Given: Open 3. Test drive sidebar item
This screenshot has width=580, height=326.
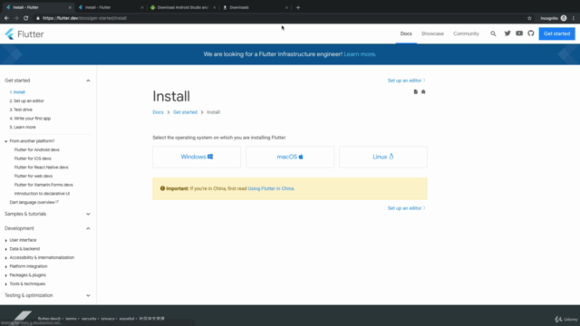Looking at the screenshot, I should (x=21, y=110).
